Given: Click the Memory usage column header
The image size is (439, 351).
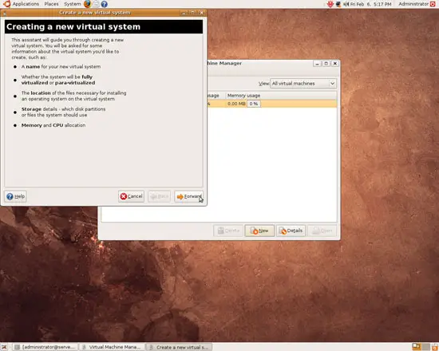Looking at the screenshot, I should (x=281, y=96).
